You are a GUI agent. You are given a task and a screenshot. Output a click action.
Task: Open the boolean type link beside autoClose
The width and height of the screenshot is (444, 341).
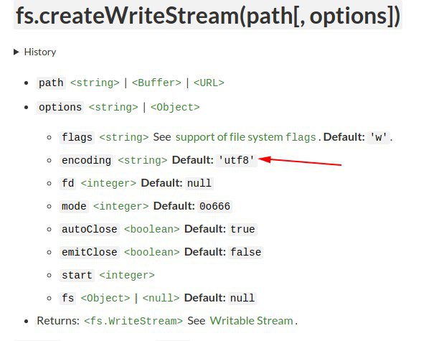[x=152, y=229]
